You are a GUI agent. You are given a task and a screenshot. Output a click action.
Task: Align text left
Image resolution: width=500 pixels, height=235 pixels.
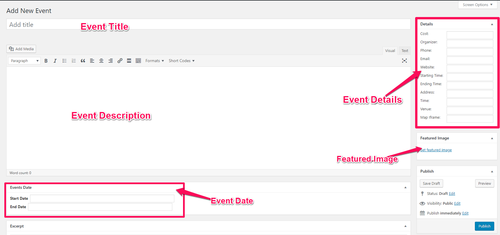92,61
